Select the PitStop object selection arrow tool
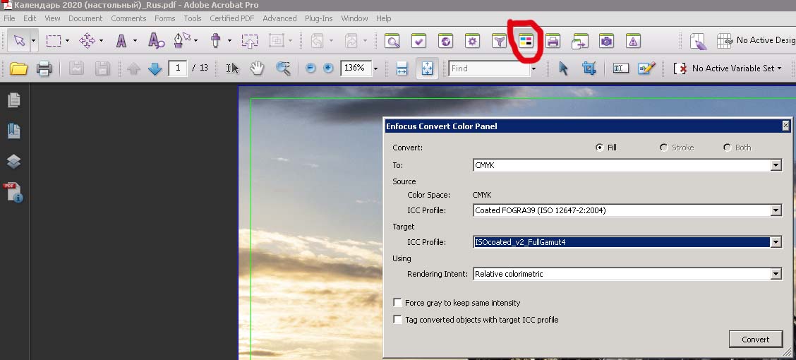 19,41
